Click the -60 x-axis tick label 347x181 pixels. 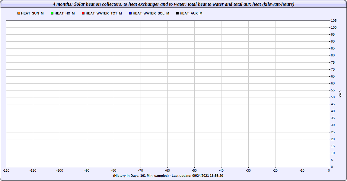click(x=167, y=170)
